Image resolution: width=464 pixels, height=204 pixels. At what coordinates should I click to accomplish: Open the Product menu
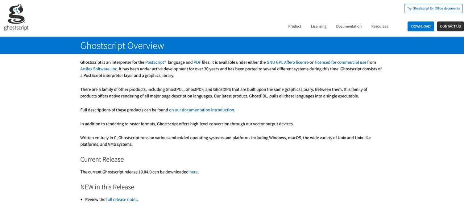click(295, 26)
